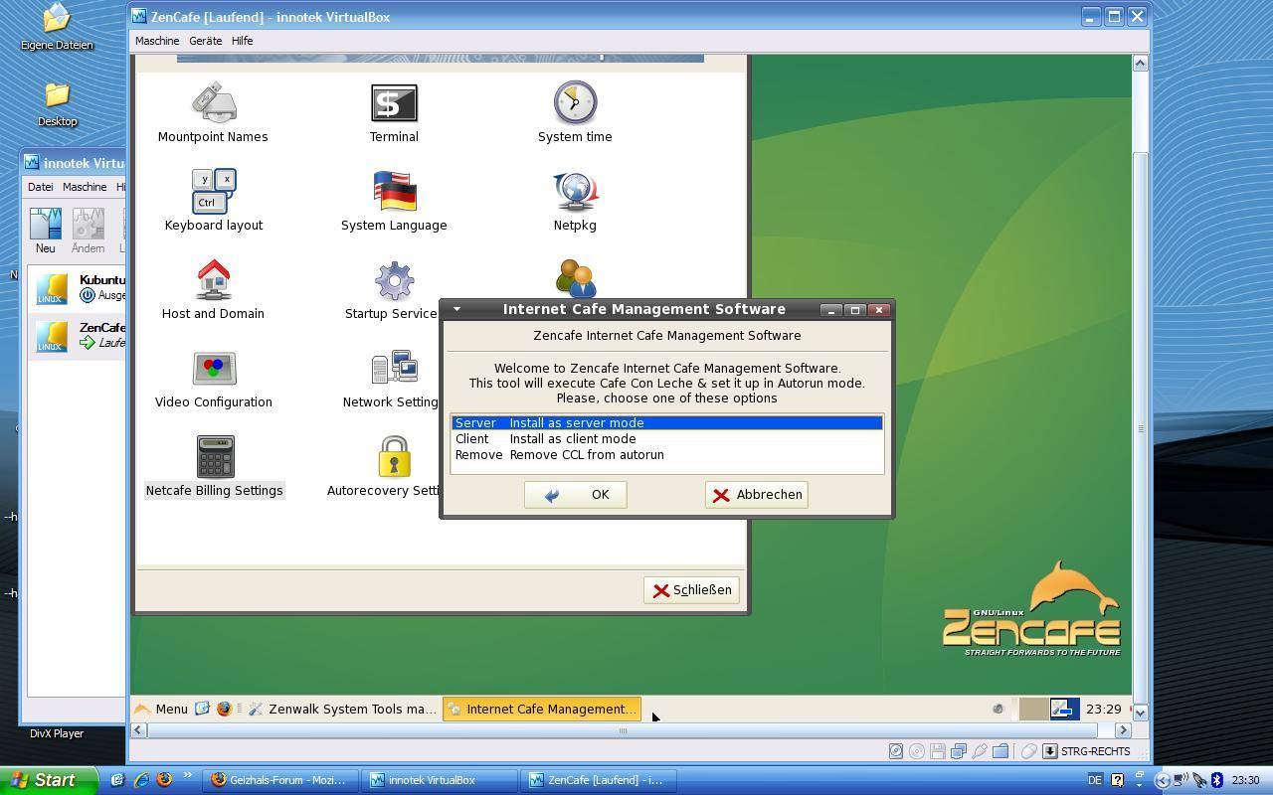Click vertical scrollbar down arrow

pyautogui.click(x=1141, y=713)
